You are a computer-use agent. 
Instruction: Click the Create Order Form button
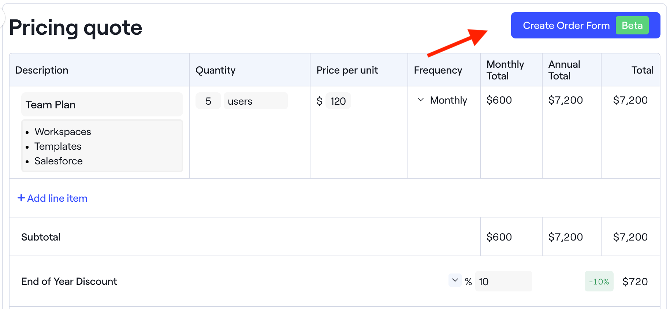click(567, 25)
